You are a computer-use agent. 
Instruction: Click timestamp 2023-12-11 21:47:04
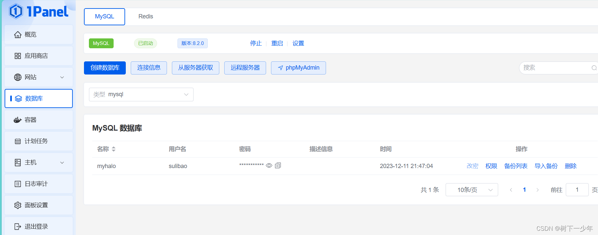coord(406,166)
